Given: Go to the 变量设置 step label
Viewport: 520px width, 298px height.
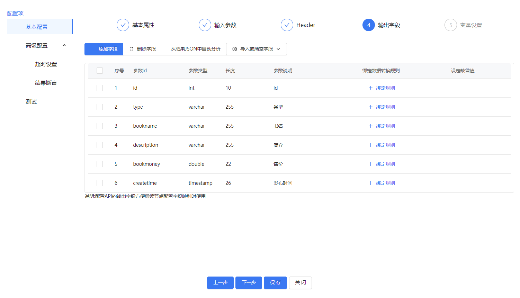Looking at the screenshot, I should coord(471,25).
